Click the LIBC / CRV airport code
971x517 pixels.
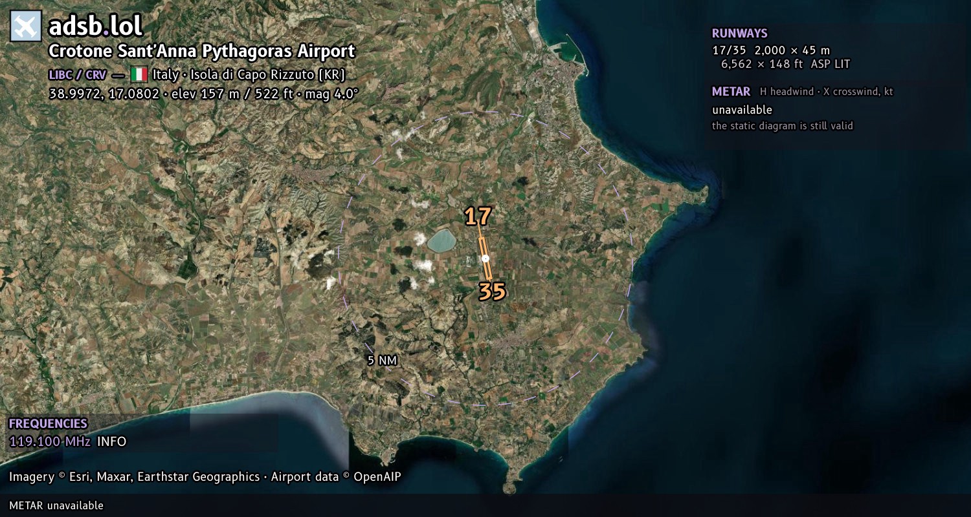click(x=77, y=74)
